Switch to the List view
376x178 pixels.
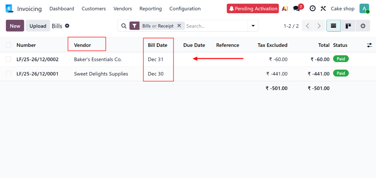pos(333,26)
